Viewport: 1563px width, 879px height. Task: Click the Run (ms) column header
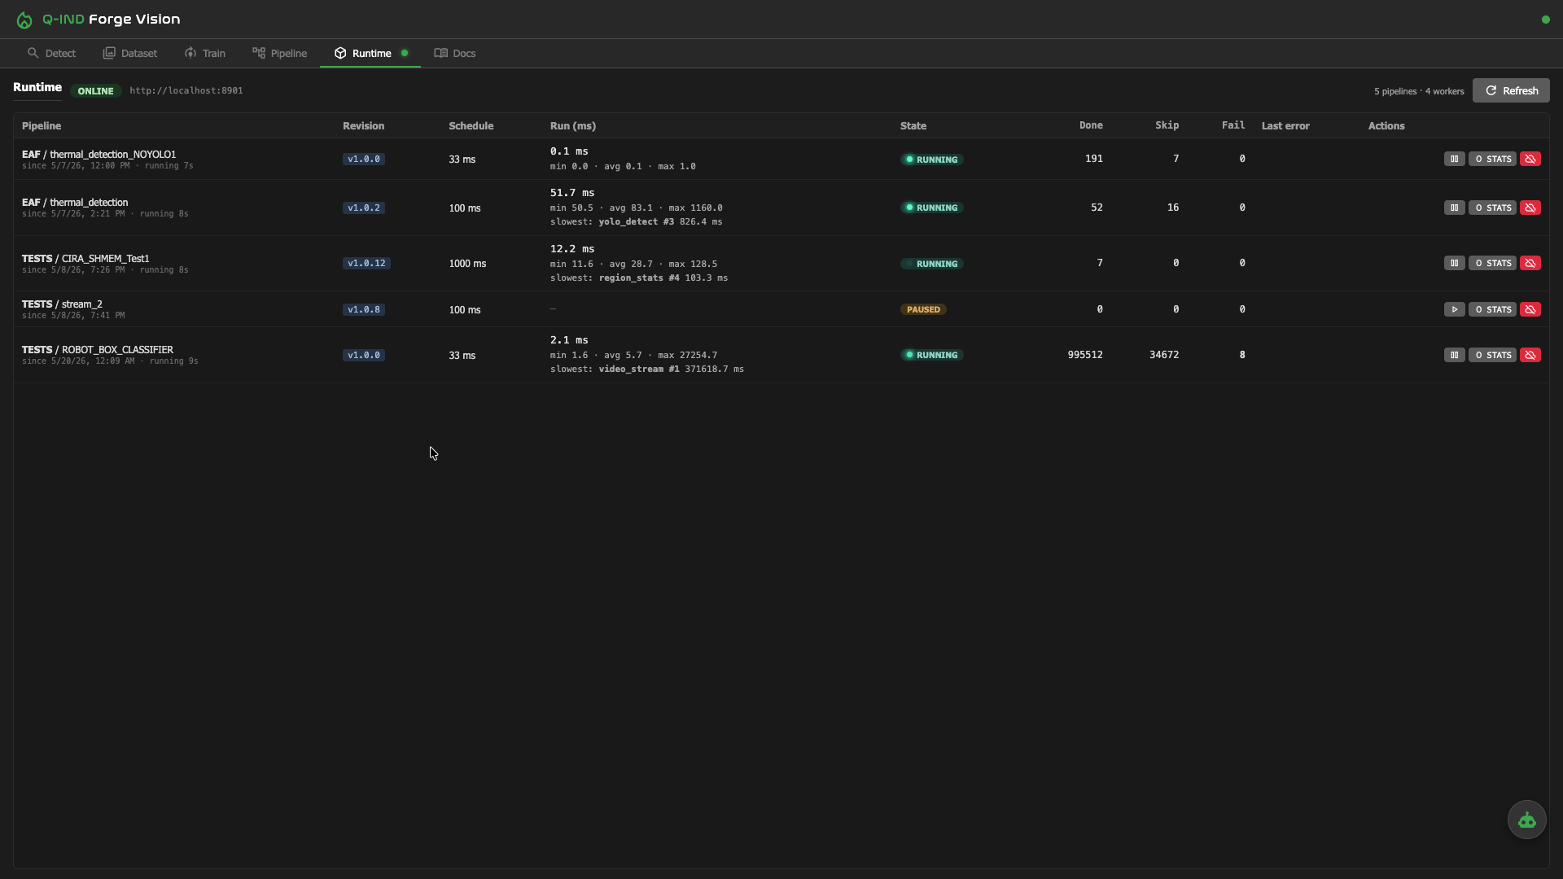573,126
